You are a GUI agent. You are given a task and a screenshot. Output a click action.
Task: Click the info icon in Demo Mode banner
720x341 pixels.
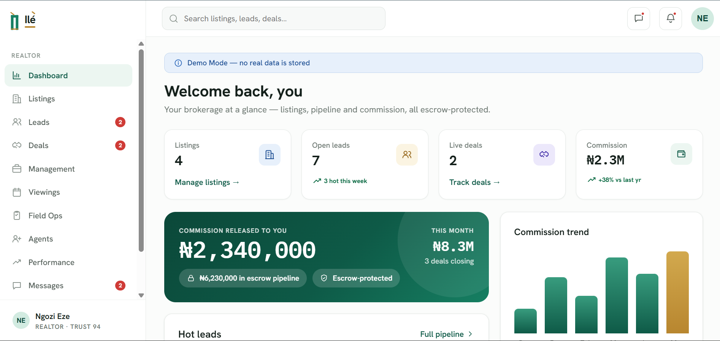click(178, 63)
